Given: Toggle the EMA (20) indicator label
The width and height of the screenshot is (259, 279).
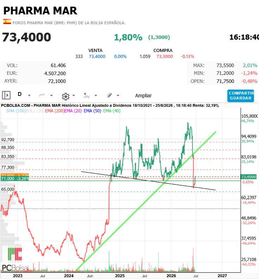Looking at the screenshot, I should 73,111.
